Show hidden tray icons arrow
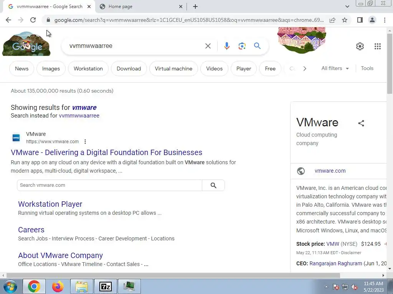The width and height of the screenshot is (393, 294). [326, 287]
